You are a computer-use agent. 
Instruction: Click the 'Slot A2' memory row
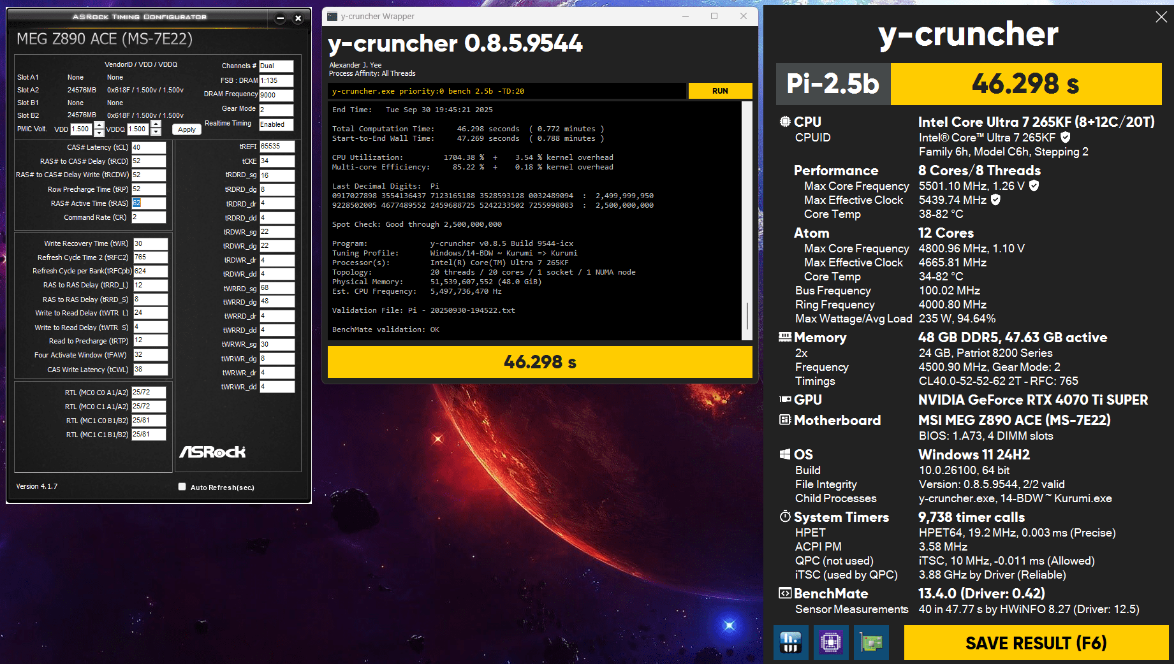(100, 90)
